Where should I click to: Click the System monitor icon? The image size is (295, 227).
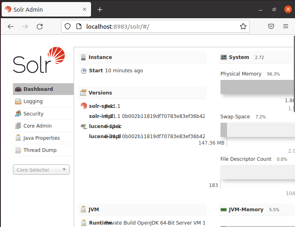[224, 57]
